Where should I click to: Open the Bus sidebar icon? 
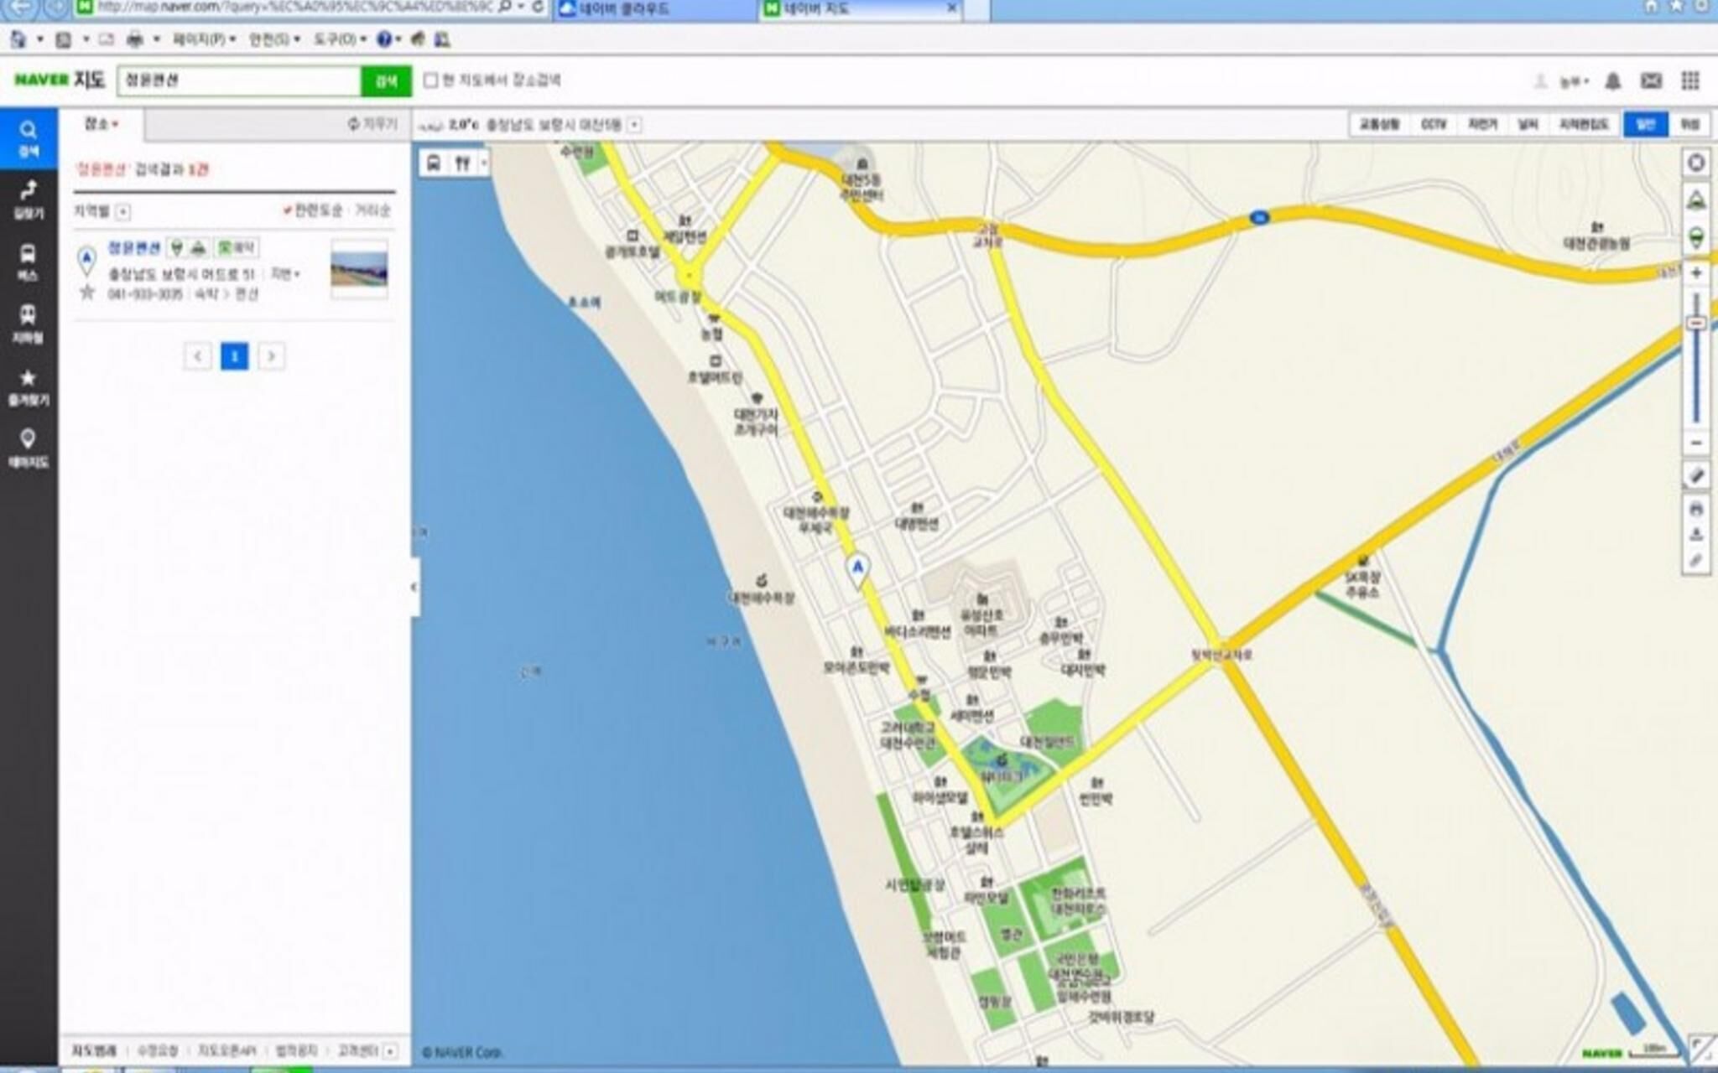(x=29, y=262)
